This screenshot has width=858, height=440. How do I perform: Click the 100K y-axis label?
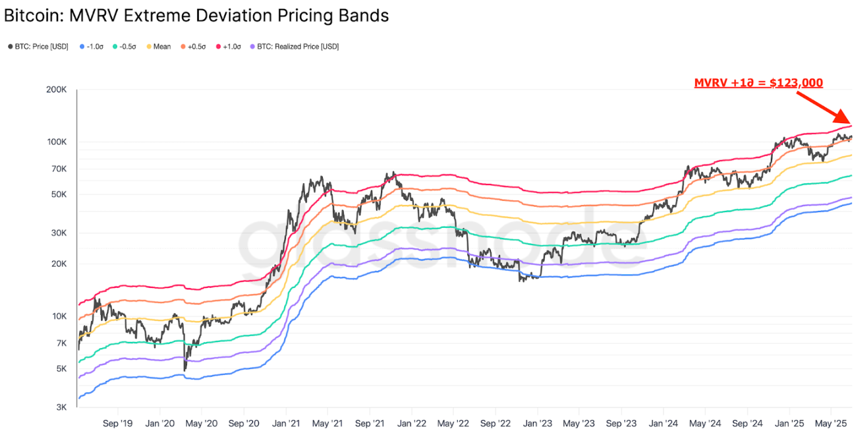[x=56, y=142]
